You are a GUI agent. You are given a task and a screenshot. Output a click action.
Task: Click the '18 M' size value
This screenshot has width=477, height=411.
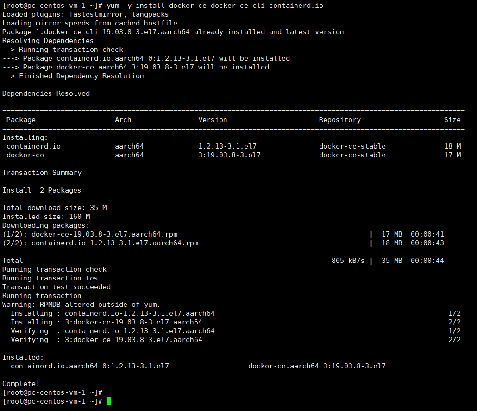click(x=452, y=147)
